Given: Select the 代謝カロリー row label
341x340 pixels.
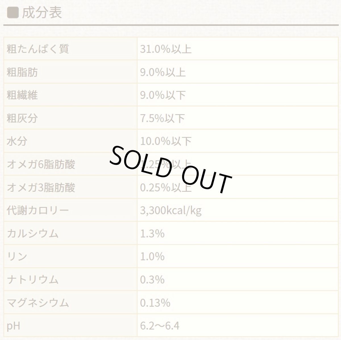Looking at the screenshot, I should coord(38,210).
